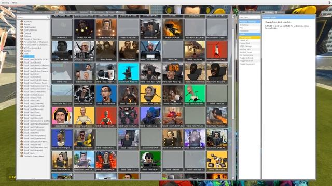Open the Nextbot NPC category
This screenshot has height=186, width=332.
tap(27, 51)
